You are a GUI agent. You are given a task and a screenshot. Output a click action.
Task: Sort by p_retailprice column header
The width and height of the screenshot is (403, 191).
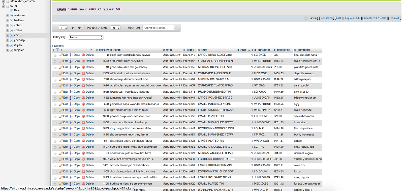coord(282,50)
